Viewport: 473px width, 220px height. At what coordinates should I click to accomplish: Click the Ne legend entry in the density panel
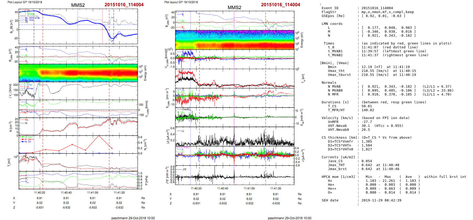[x=26, y=120]
